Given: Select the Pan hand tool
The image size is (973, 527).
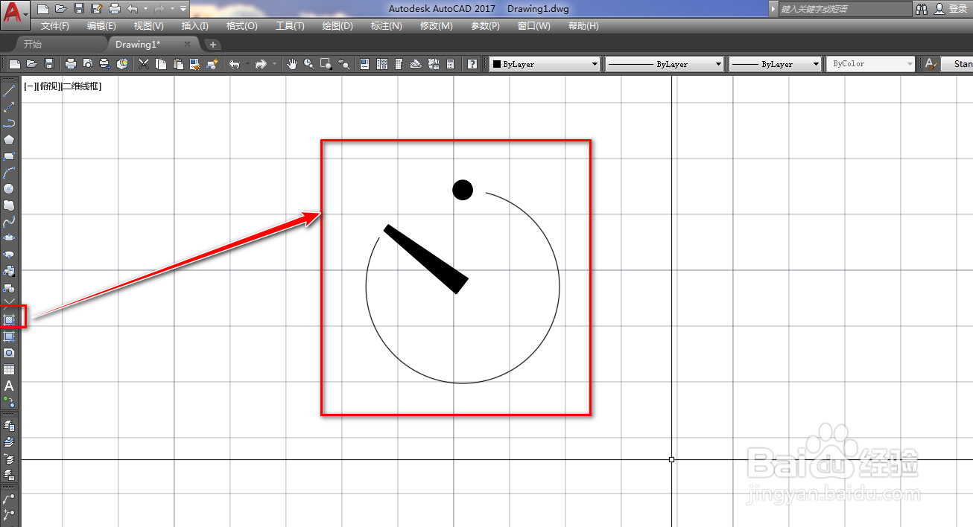Looking at the screenshot, I should [292, 64].
